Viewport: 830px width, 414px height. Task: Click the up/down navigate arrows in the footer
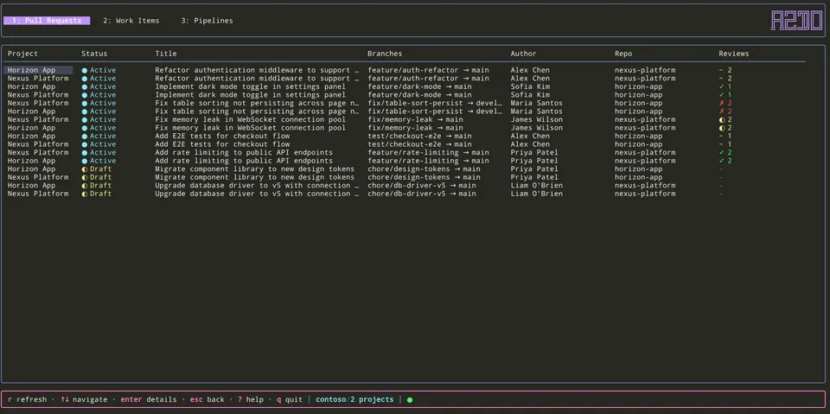click(65, 399)
